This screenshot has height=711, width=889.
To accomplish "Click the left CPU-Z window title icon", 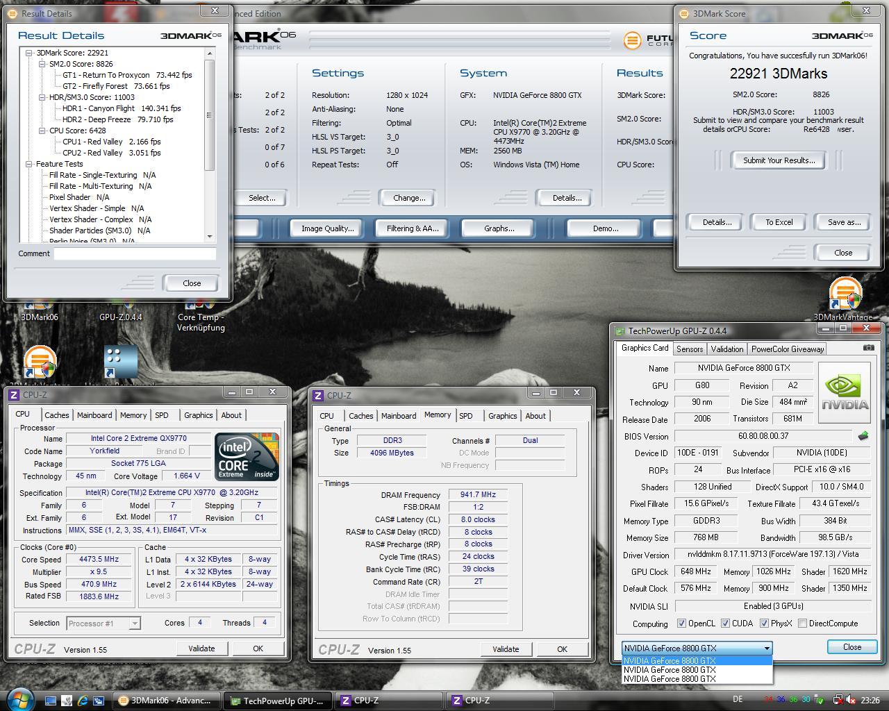I will (14, 395).
